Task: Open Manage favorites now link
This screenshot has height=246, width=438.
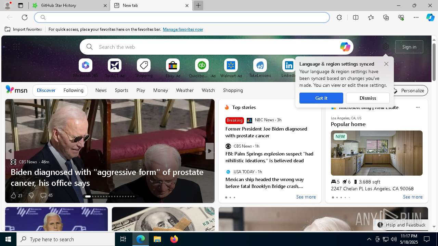Action: pyautogui.click(x=183, y=29)
